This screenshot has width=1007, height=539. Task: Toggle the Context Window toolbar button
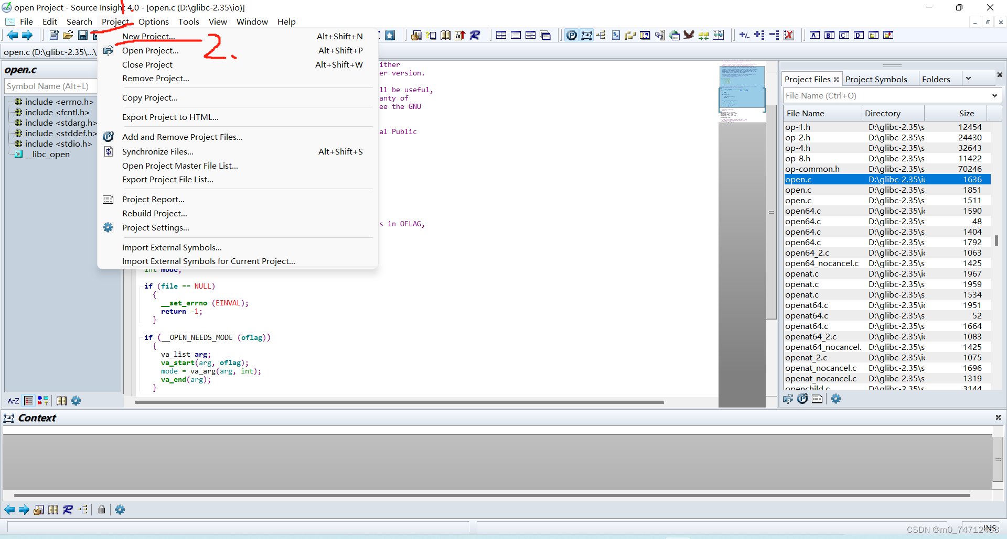(x=586, y=35)
